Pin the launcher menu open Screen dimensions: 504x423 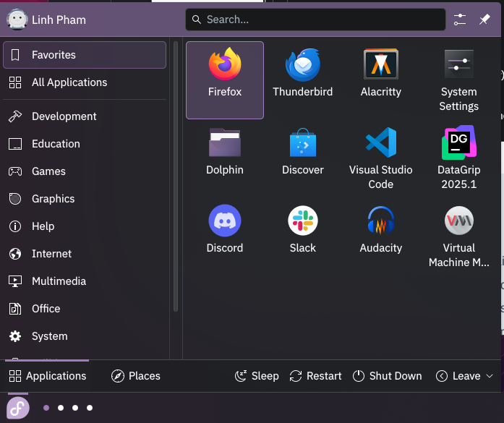pyautogui.click(x=484, y=20)
